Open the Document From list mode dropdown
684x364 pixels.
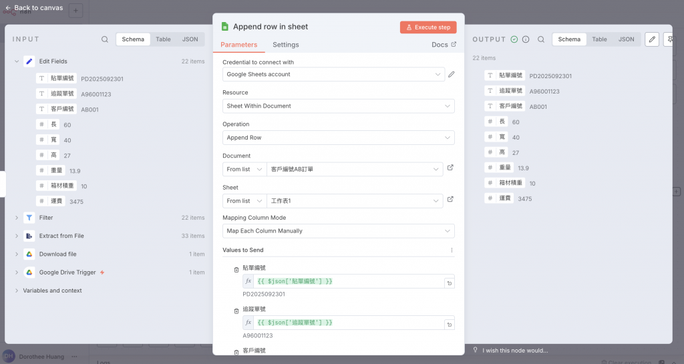point(244,169)
